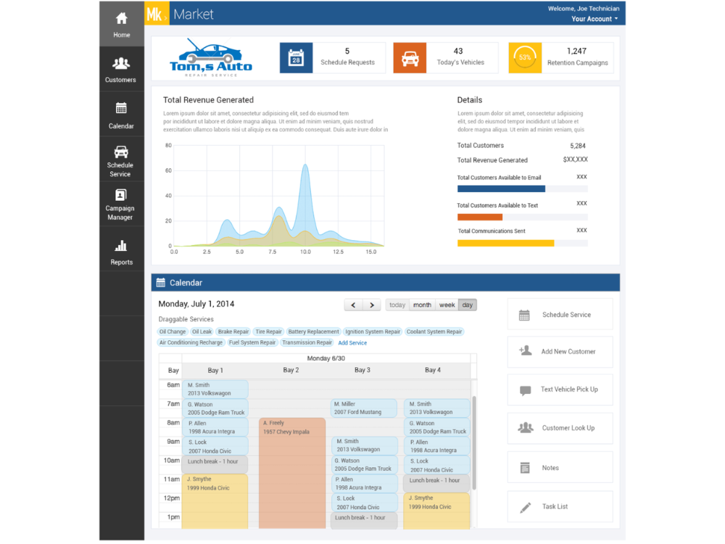Click the today button in calendar
Viewport: 725px width, 544px height.
click(397, 305)
